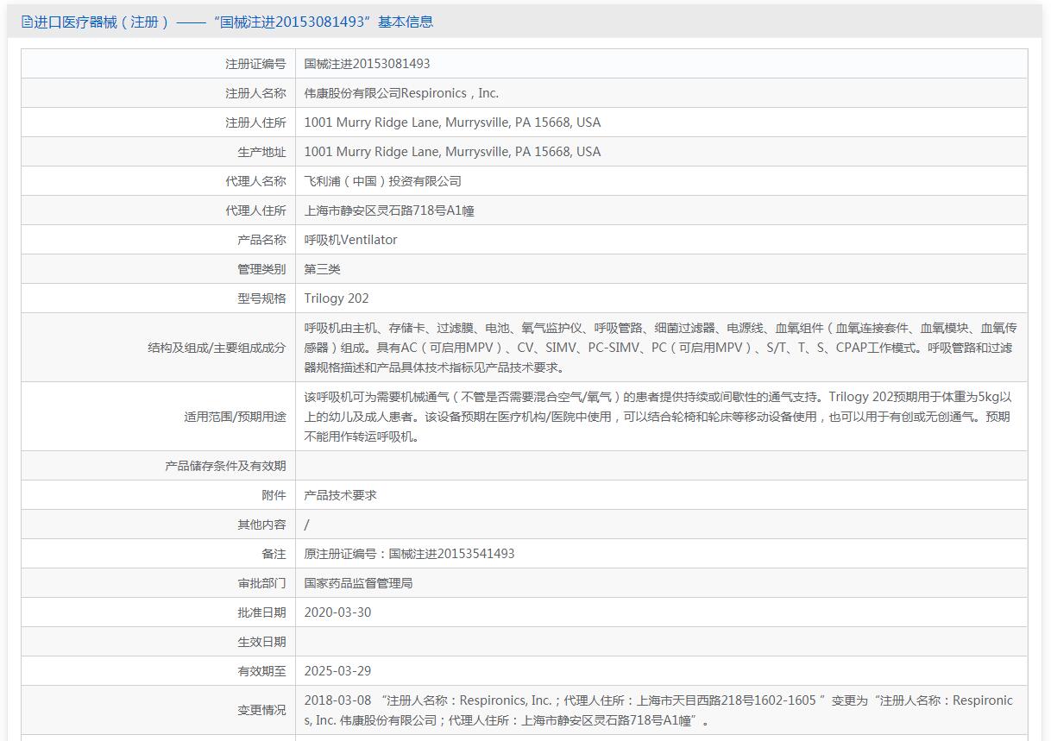Click remark 原注册证编号：国械注进20153541493

[x=409, y=554]
